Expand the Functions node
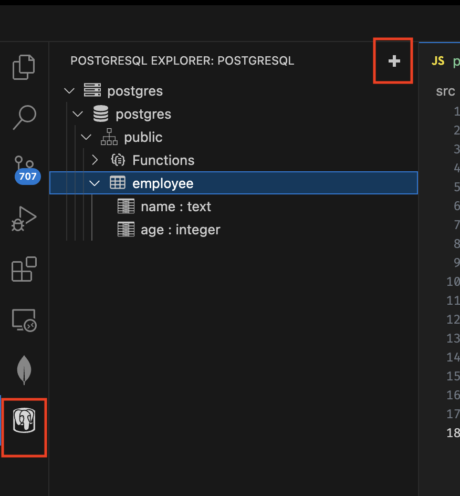Image resolution: width=460 pixels, height=496 pixels. 95,160
